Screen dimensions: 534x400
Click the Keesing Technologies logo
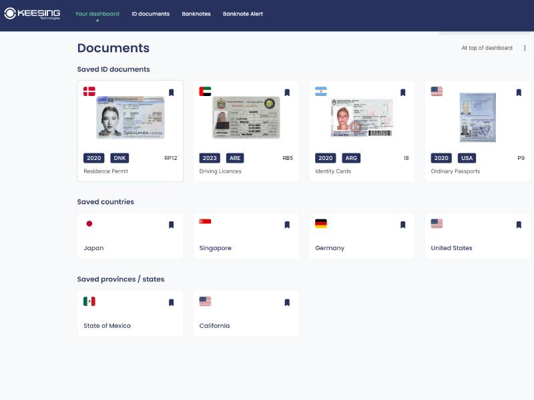point(32,13)
